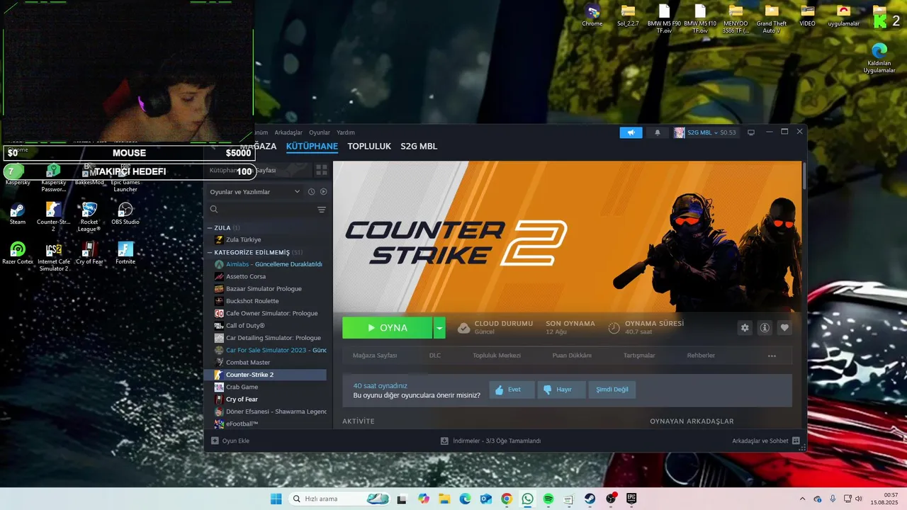
Task: Open Rocket League desktop icon
Action: [89, 217]
